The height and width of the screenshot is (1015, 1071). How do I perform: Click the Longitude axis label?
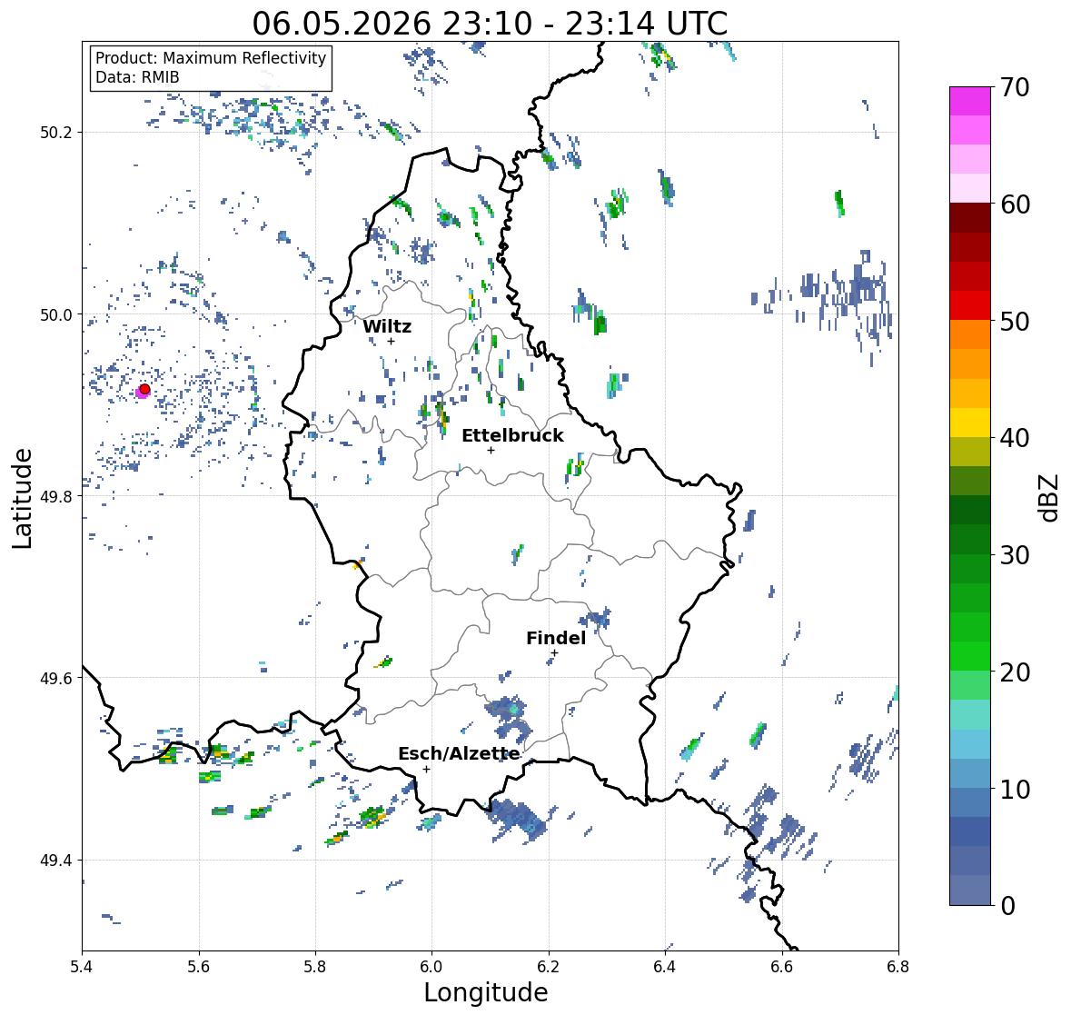486,992
